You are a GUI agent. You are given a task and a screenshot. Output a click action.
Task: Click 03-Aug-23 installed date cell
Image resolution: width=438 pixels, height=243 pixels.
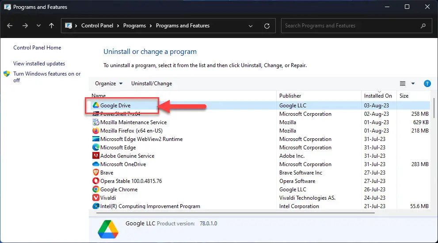[376, 106]
